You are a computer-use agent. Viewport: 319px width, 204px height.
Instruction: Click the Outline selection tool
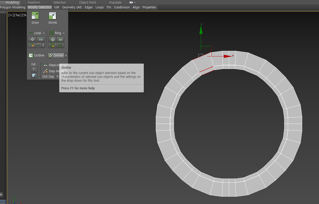click(x=37, y=55)
